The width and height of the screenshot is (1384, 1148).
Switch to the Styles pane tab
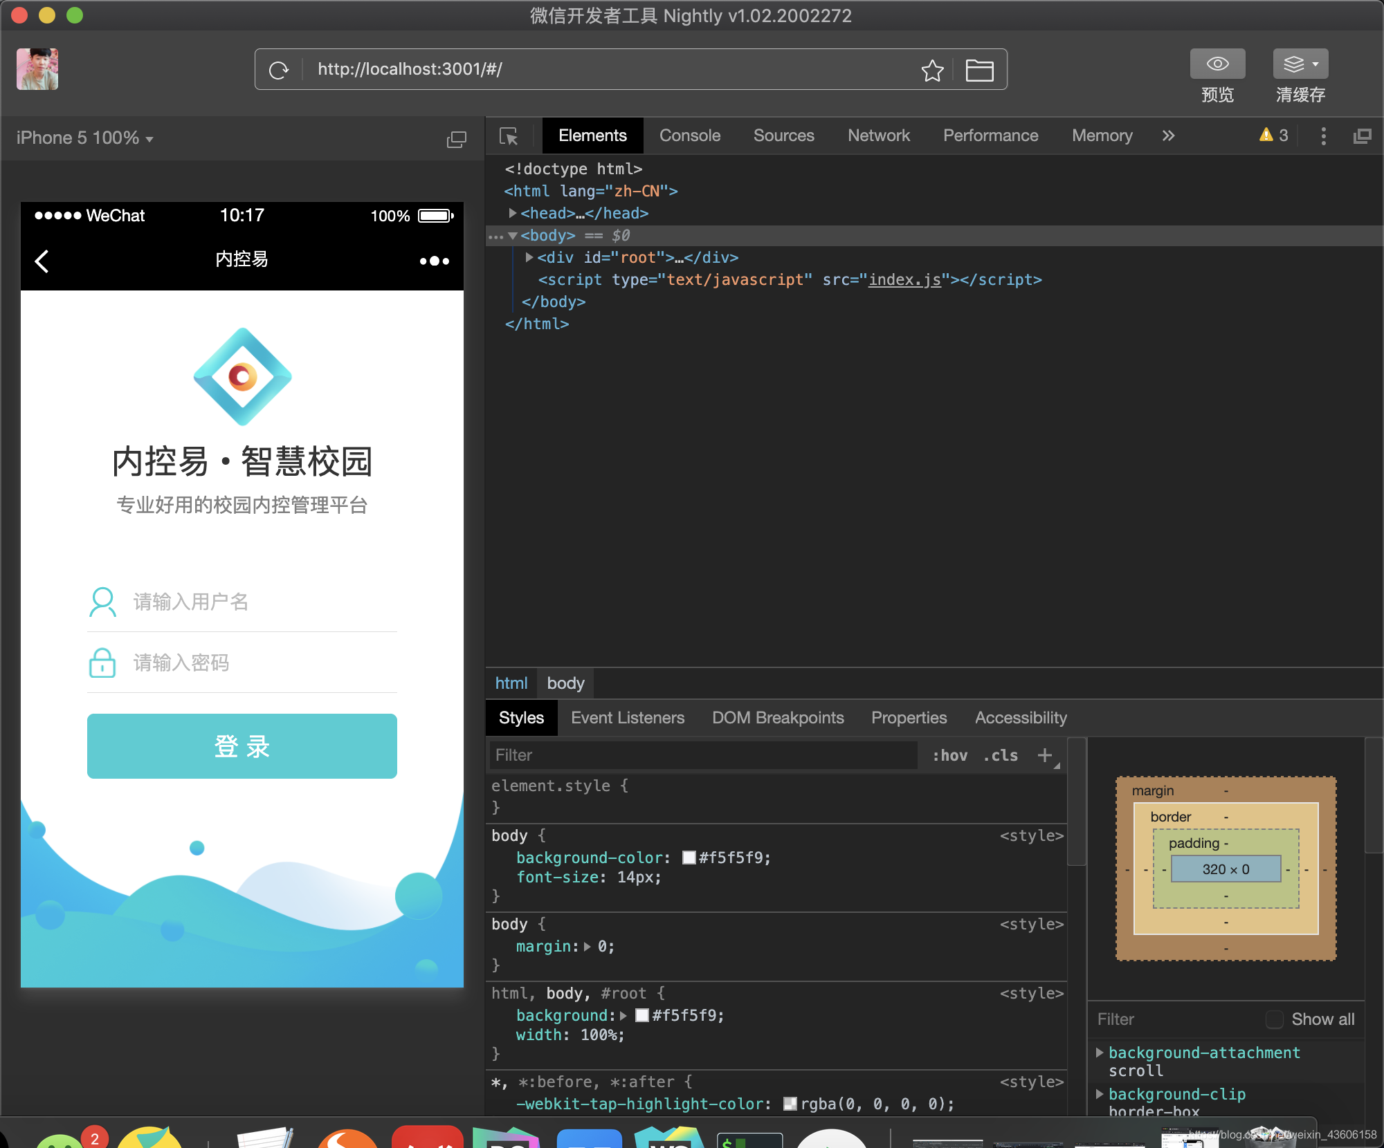point(521,718)
